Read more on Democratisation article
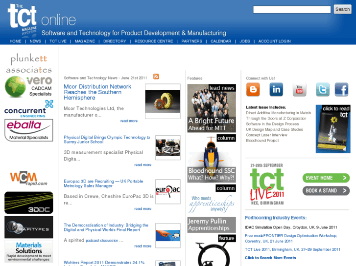Screen dimensions: 356x266 point(143,246)
